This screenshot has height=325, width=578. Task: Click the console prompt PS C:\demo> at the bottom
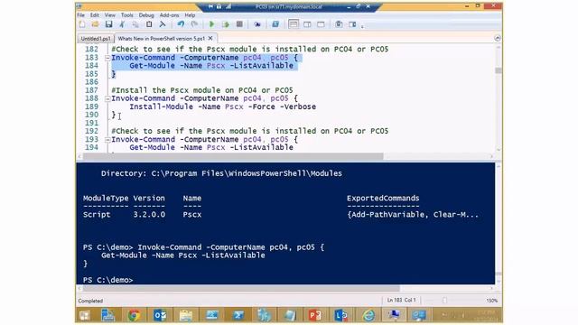(107, 280)
